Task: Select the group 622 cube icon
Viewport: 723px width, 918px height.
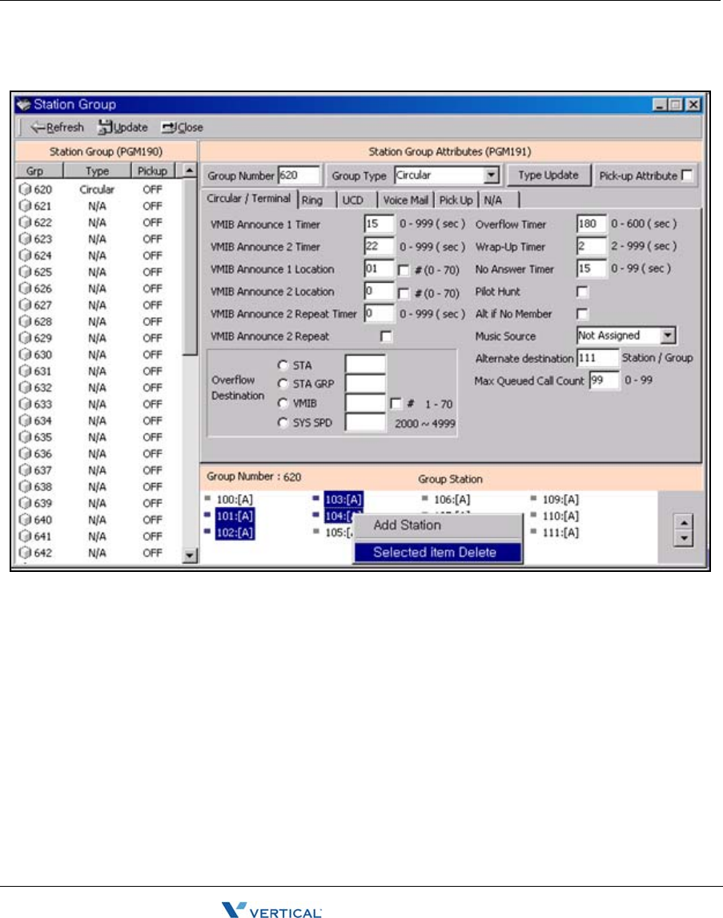Action: point(25,222)
